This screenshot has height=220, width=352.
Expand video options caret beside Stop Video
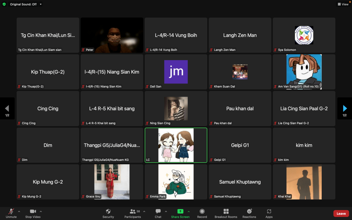point(41,211)
